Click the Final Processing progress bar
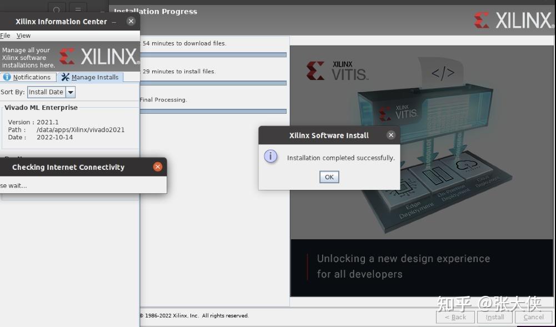556x327 pixels. tap(214, 110)
